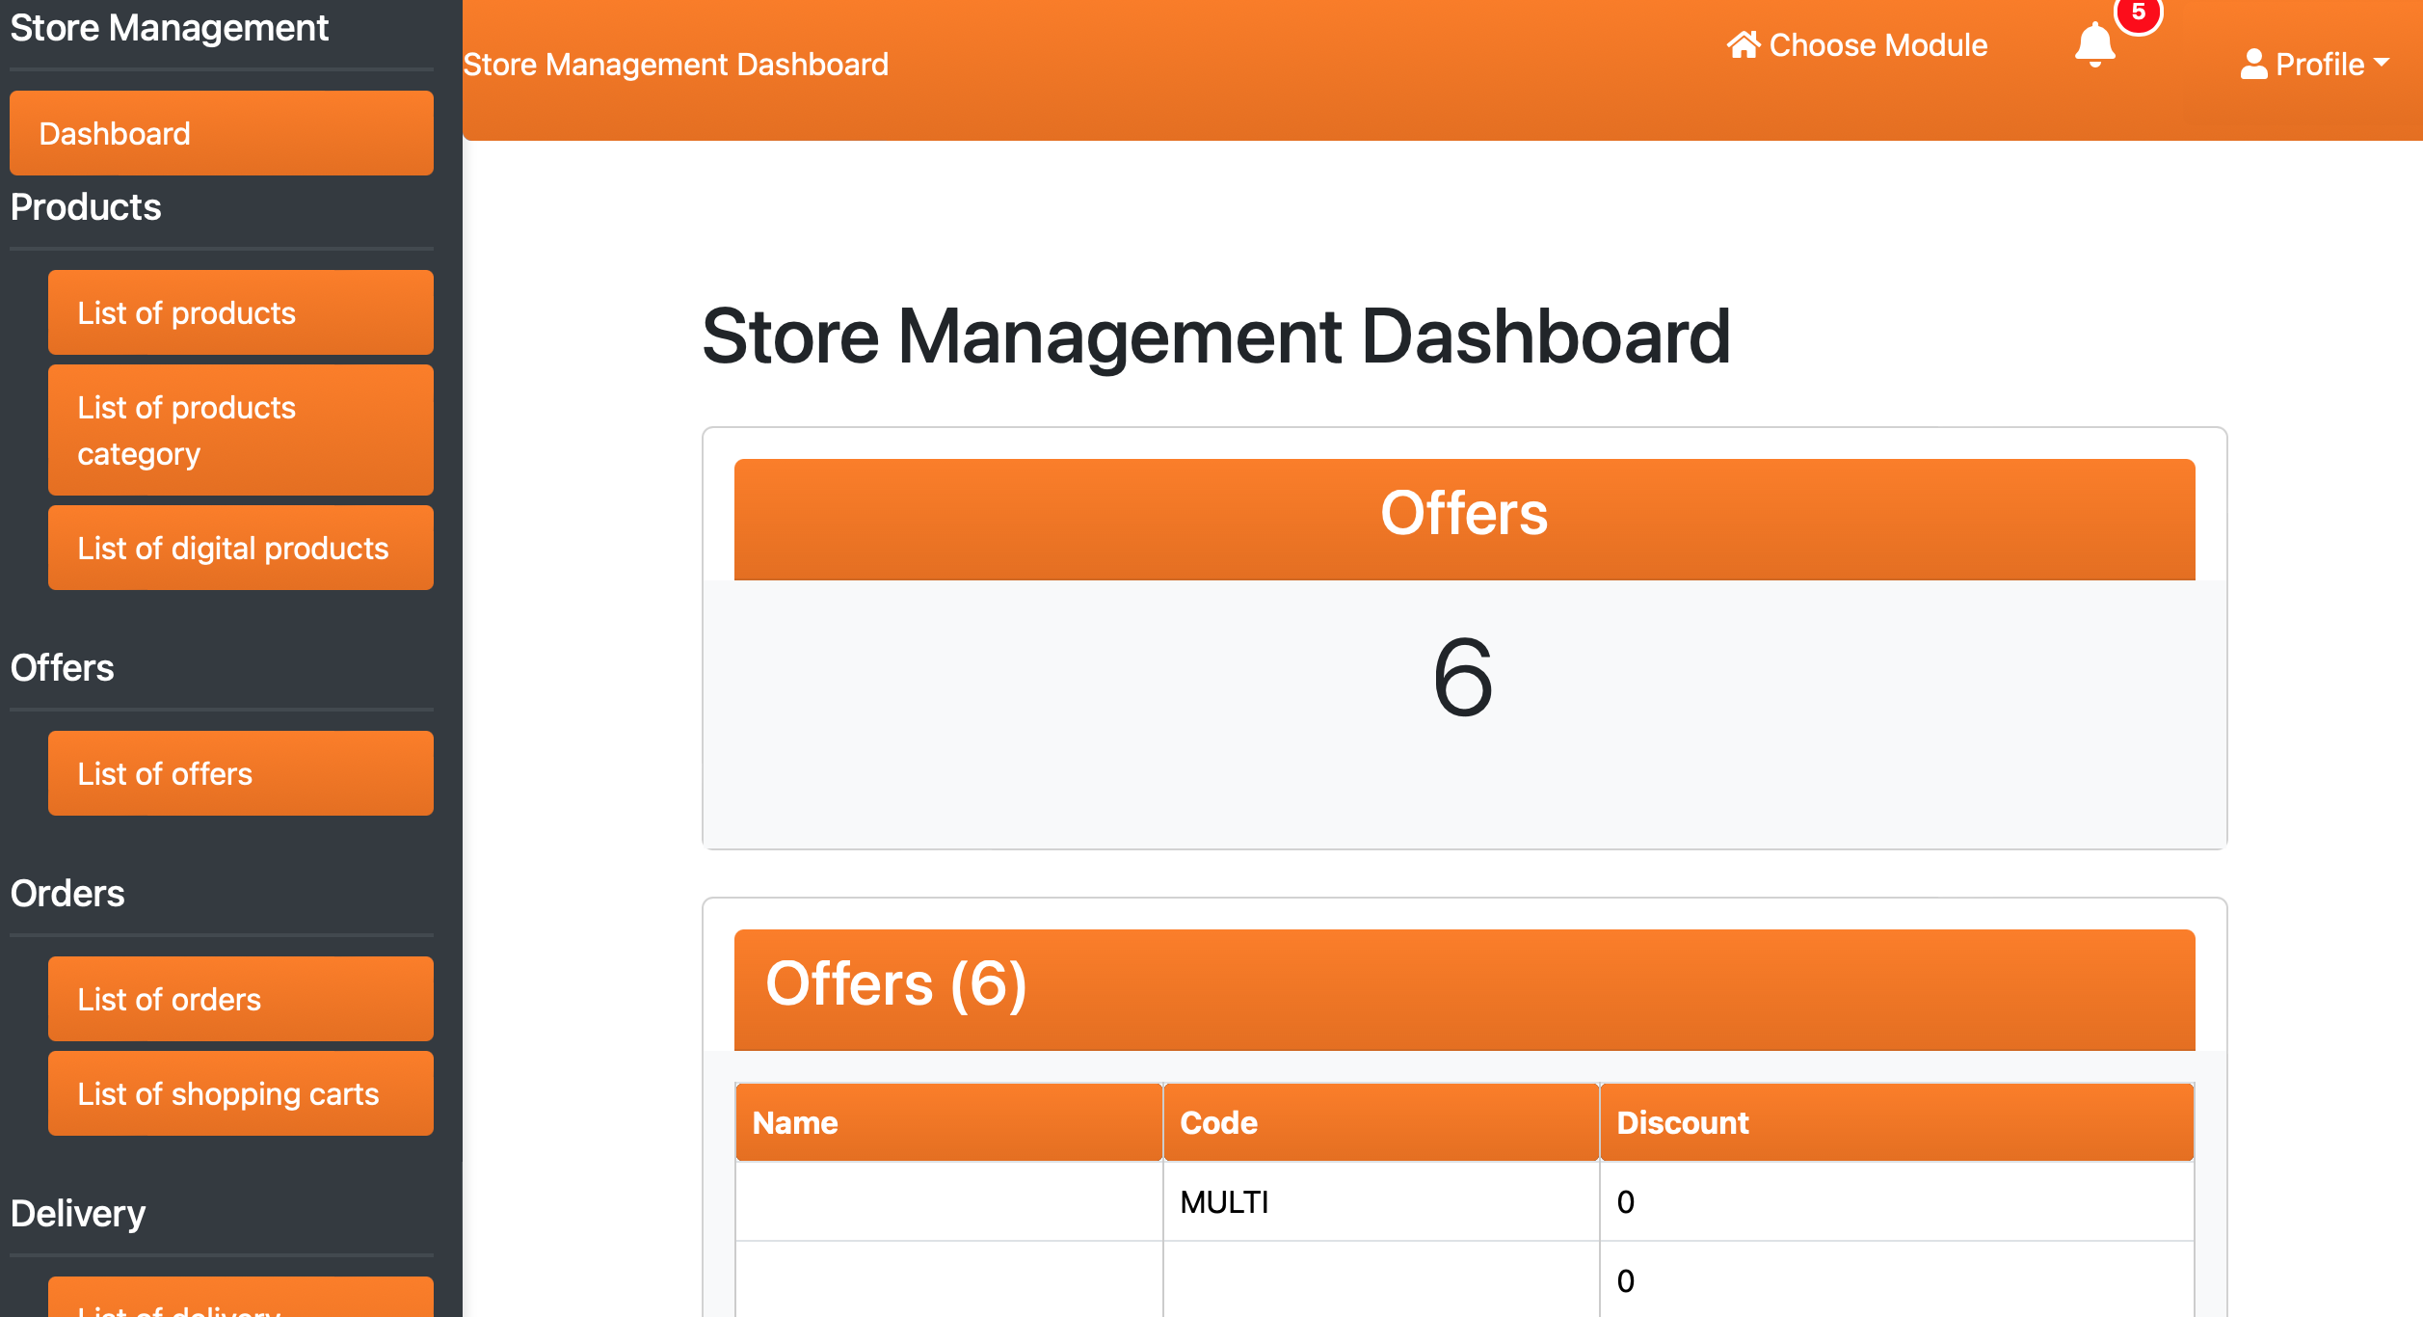View List of shopping carts
This screenshot has height=1317, width=2423.
(x=240, y=1093)
